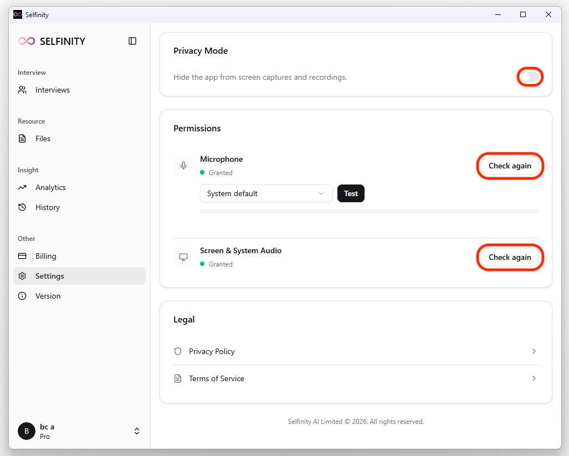This screenshot has width=569, height=456.
Task: Click the Permissions heading
Action: (x=197, y=129)
